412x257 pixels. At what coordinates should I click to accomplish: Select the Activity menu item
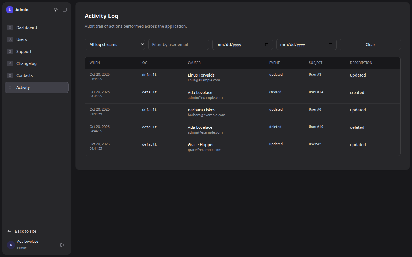37,87
